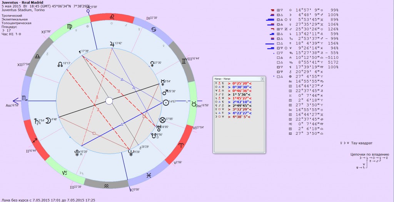This screenshot has width=394, height=202.
Task: Click the Asc 16°56' arrow label
Action: [12, 105]
